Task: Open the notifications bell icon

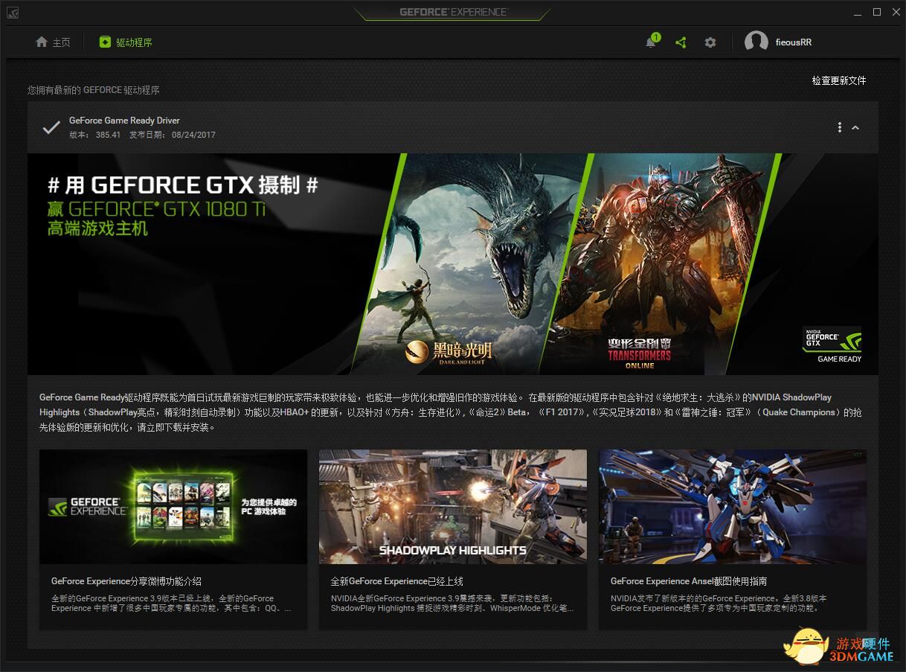Action: pos(651,42)
